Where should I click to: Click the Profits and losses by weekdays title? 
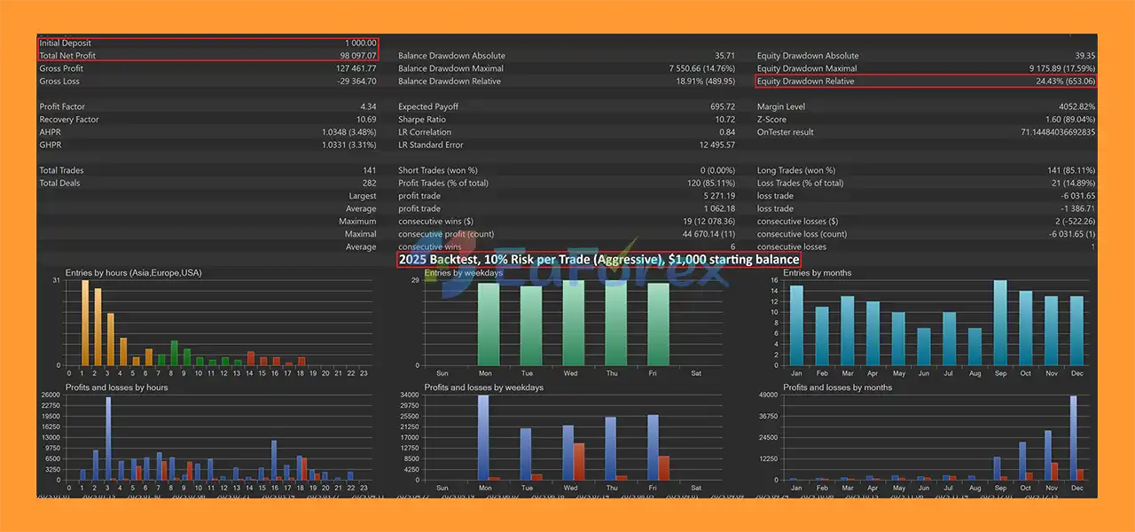click(483, 387)
